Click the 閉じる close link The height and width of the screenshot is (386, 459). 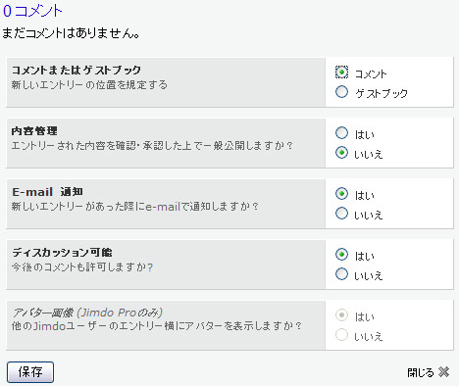[x=421, y=372]
